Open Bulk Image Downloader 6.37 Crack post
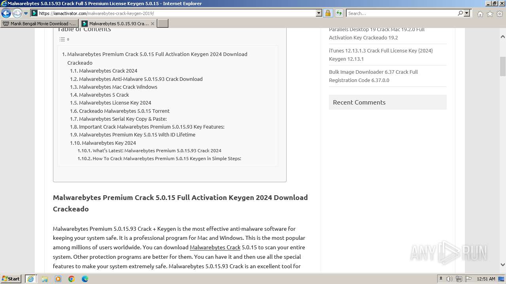Image resolution: width=506 pixels, height=284 pixels. pos(373,76)
